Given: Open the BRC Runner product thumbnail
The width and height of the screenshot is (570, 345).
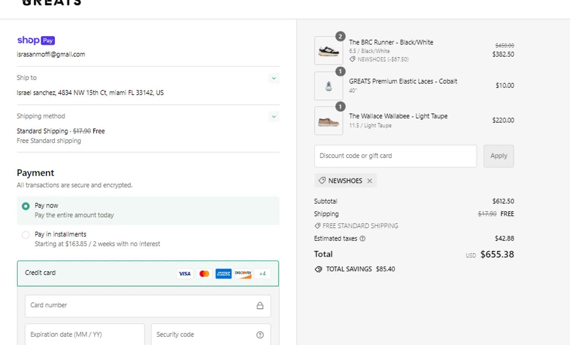Looking at the screenshot, I should click(x=329, y=50).
